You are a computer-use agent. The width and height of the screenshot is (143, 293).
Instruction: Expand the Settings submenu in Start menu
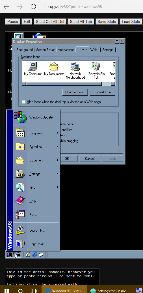pos(36,174)
